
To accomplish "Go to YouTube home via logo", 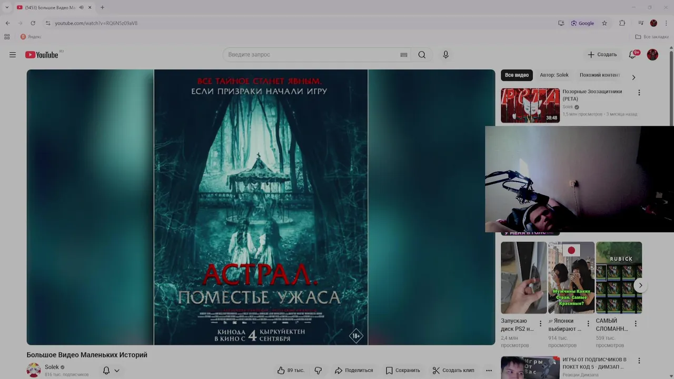I will tap(42, 55).
